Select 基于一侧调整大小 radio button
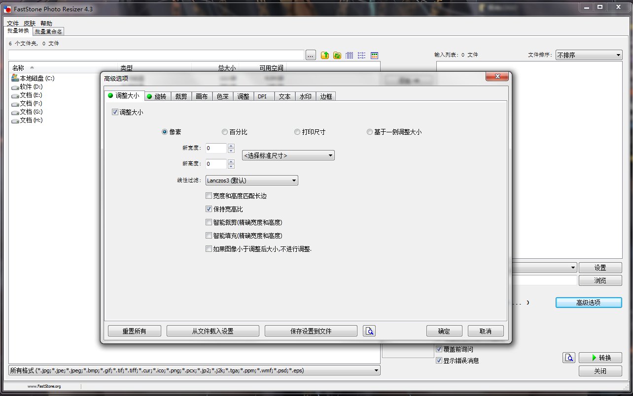633x396 pixels. point(370,132)
